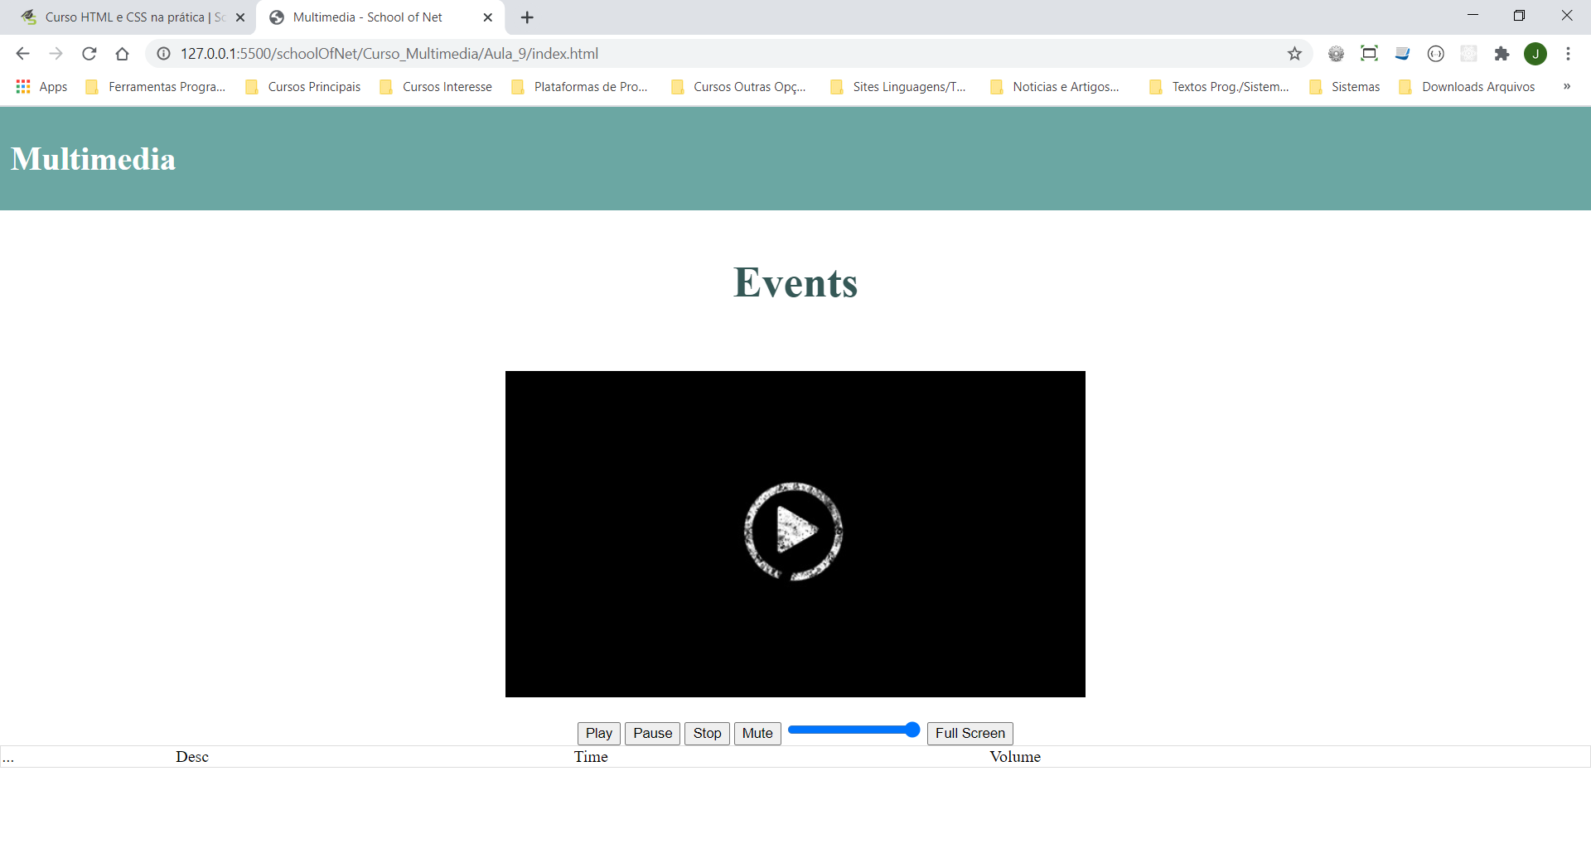Go to the browser home page
Viewport: 1591px width, 853px height.
[122, 54]
